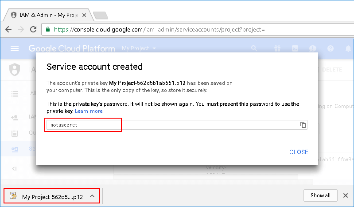Click the notasecret password field
354x207 pixels.
177,125
